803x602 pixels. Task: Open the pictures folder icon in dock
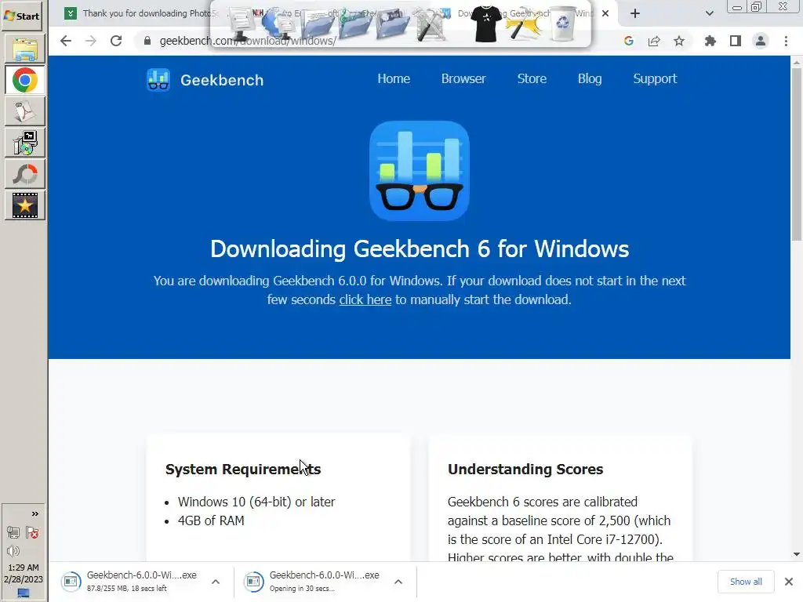(392, 24)
